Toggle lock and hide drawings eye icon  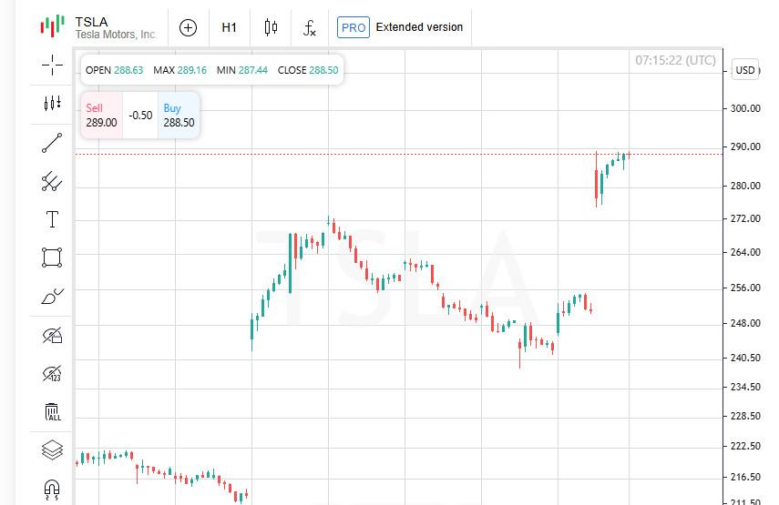tap(52, 336)
